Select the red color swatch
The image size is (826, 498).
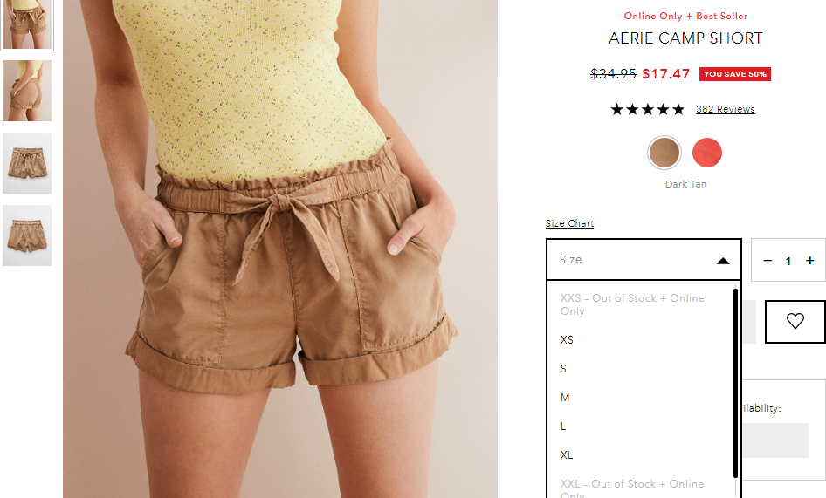(x=707, y=153)
